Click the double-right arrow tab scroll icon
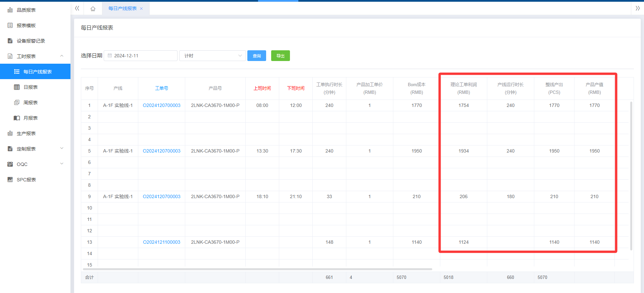 coord(637,8)
